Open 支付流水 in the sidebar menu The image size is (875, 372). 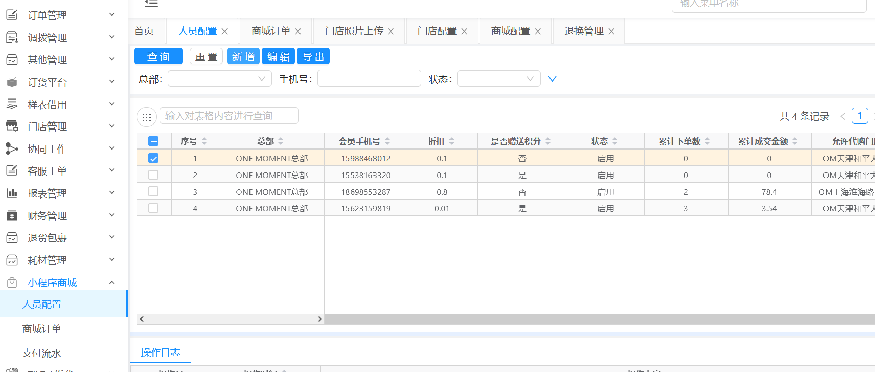pyautogui.click(x=42, y=353)
